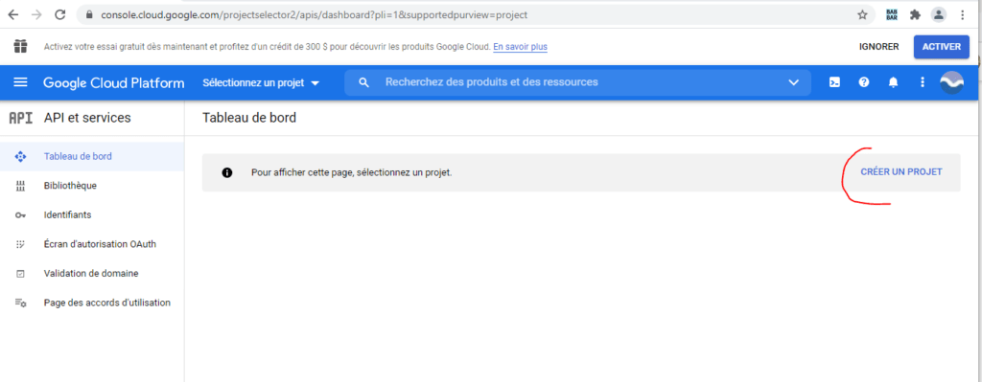
Task: Click the ACTIVER button
Action: (942, 47)
